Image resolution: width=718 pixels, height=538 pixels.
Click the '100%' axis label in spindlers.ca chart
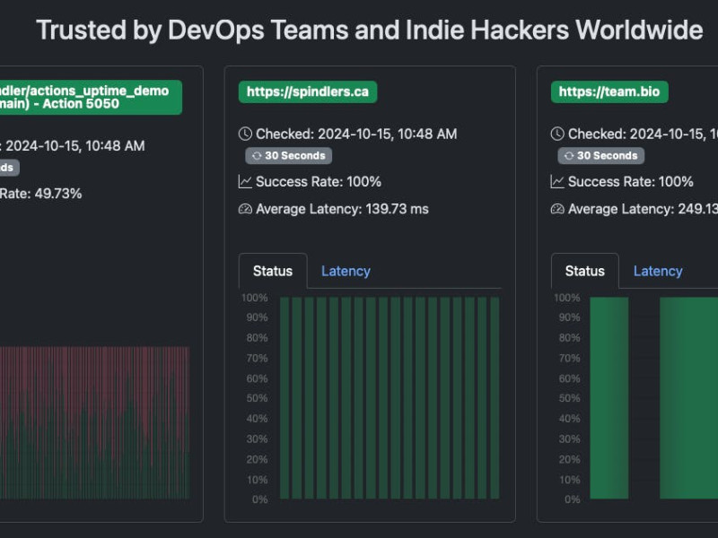(255, 298)
